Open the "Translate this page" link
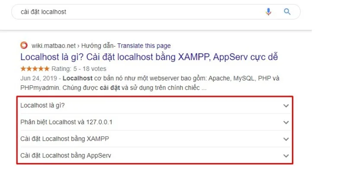Image resolution: width=346 pixels, height=173 pixels. click(144, 46)
